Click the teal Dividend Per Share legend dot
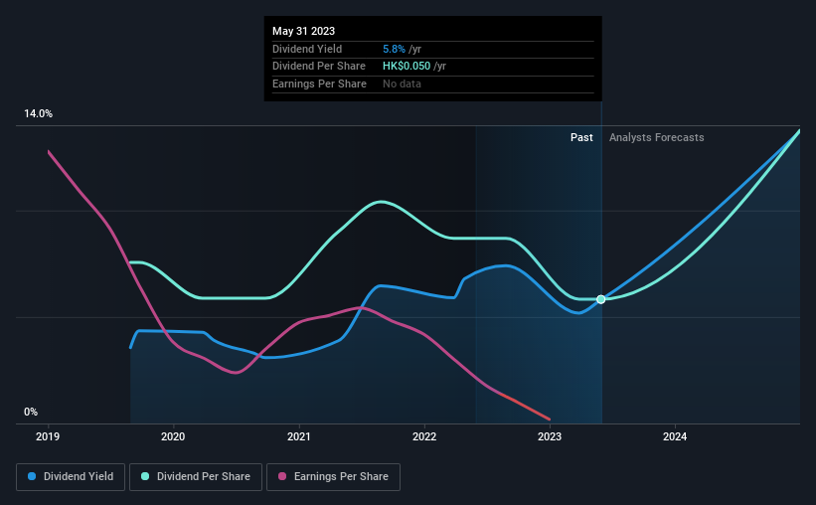The height and width of the screenshot is (505, 816). pyautogui.click(x=145, y=476)
